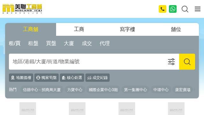Select the 買盤 option

pyautogui.click(x=51, y=43)
